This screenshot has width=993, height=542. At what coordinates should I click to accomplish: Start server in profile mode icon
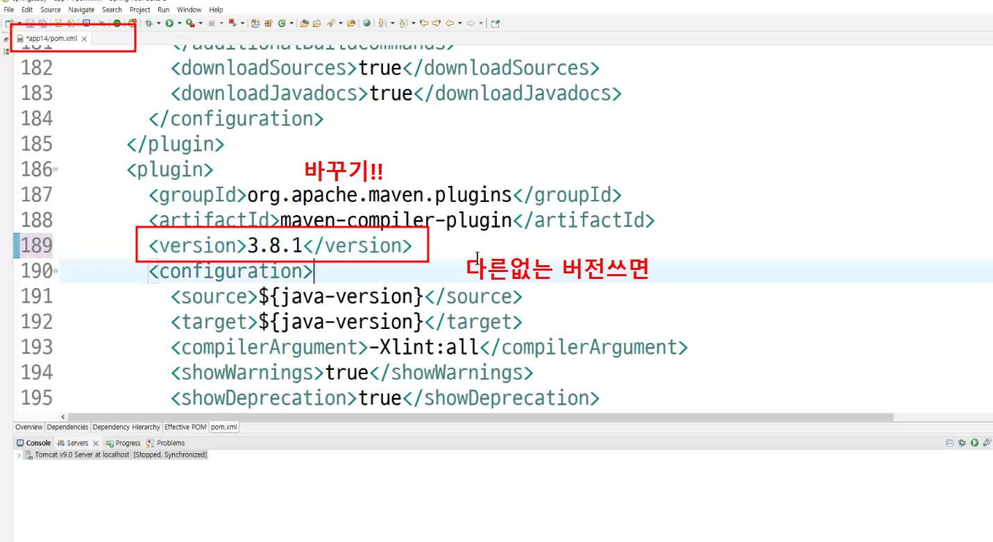986,443
